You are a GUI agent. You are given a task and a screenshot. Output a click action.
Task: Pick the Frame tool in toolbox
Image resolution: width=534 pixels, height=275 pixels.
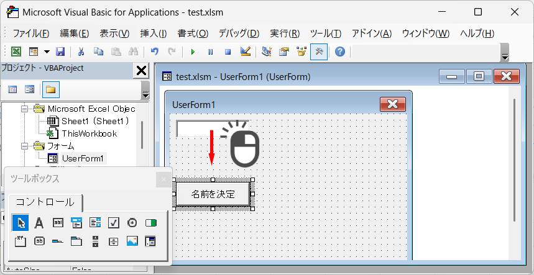coord(21,241)
